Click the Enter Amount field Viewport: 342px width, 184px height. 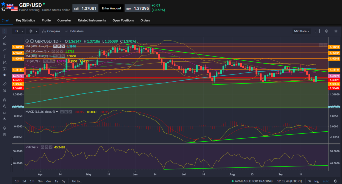tap(111, 8)
